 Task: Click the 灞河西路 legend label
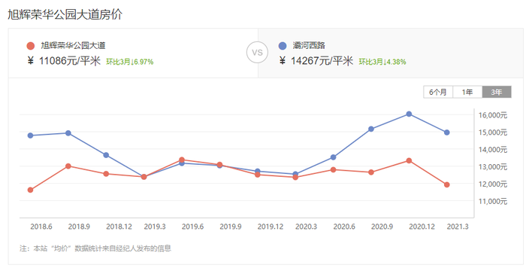(x=309, y=45)
